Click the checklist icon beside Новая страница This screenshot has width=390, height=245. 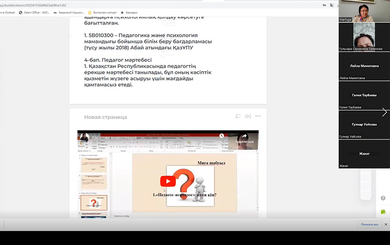pos(238,117)
